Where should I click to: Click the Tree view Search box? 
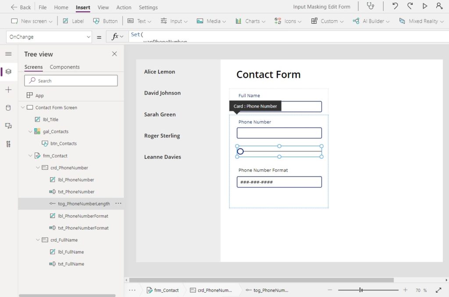coord(71,80)
